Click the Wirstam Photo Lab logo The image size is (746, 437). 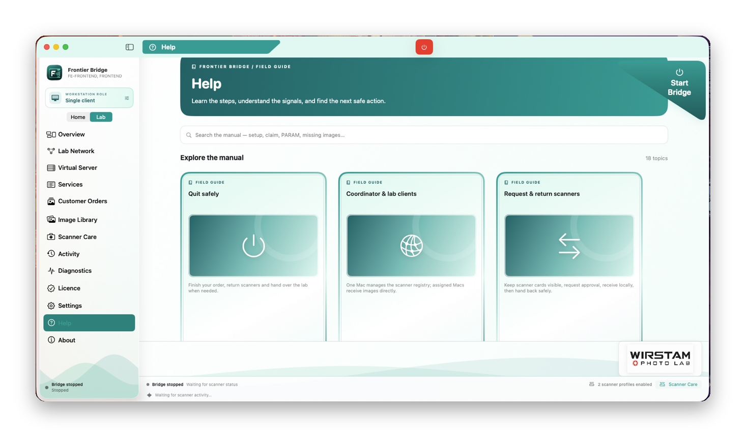point(660,358)
